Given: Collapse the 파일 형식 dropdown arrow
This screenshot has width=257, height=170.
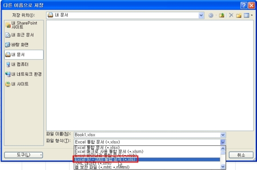Looking at the screenshot, I should (223, 142).
